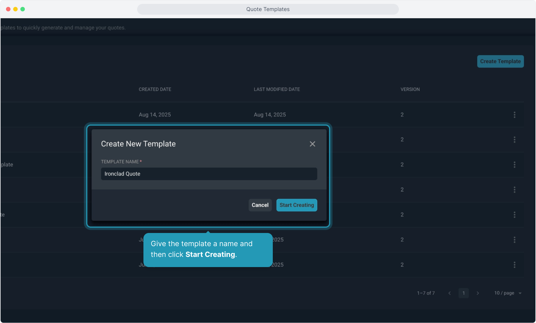This screenshot has width=536, height=323.
Task: Open three-dot menu for fourth table row
Action: (x=514, y=190)
